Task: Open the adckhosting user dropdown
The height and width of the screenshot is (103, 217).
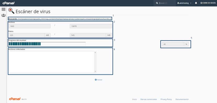Action: click(x=185, y=3)
